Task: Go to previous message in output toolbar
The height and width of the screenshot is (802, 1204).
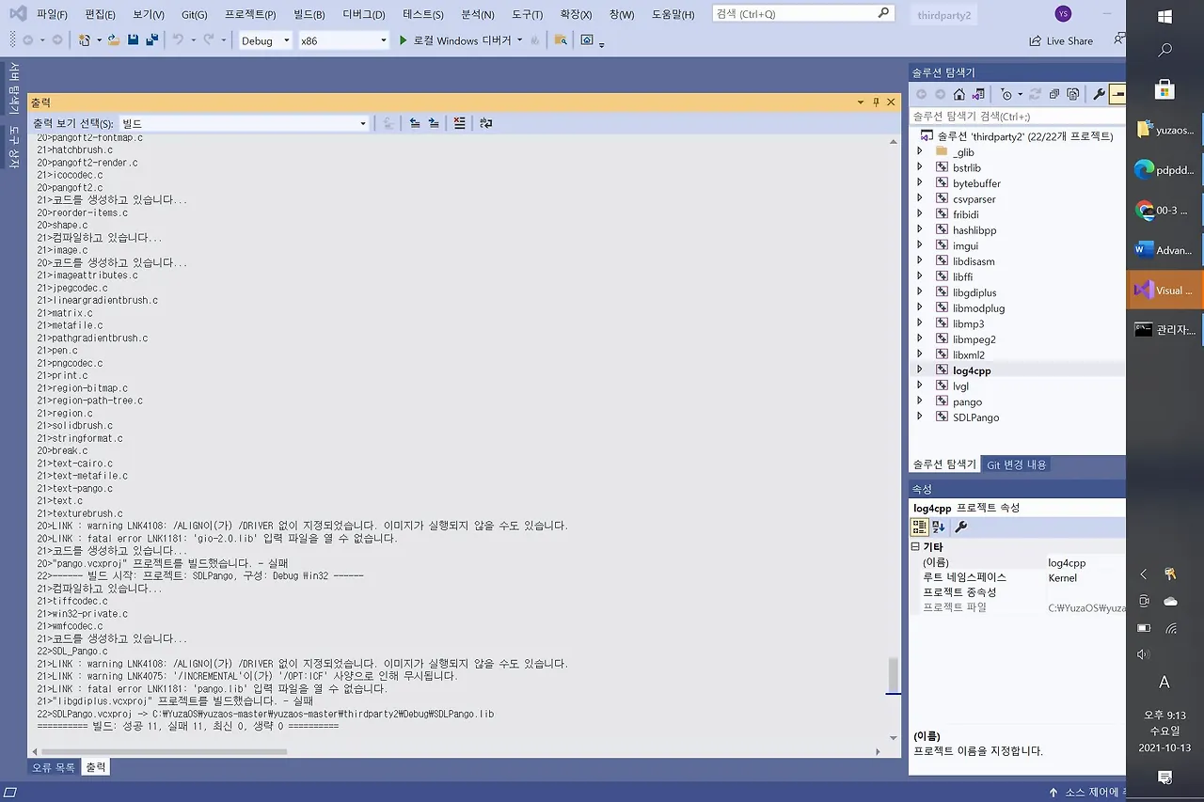Action: [415, 123]
